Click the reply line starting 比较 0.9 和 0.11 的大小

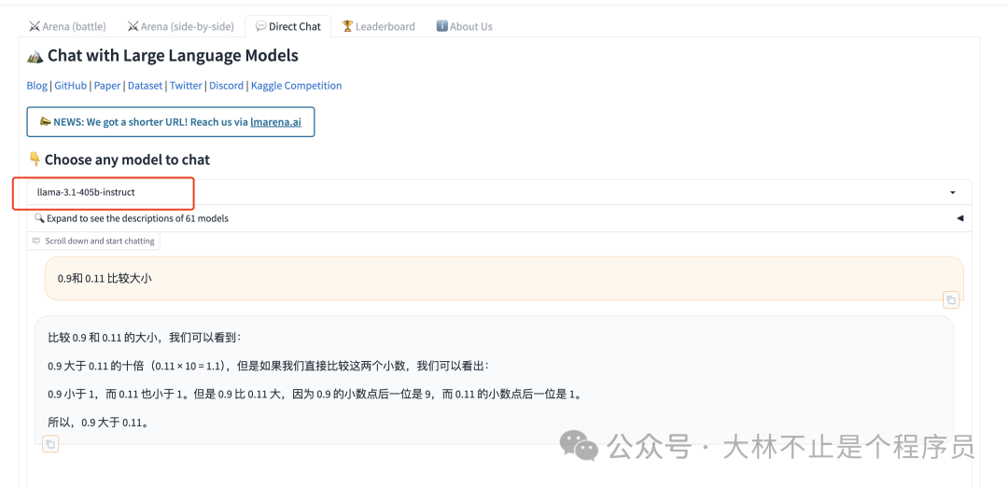click(144, 337)
